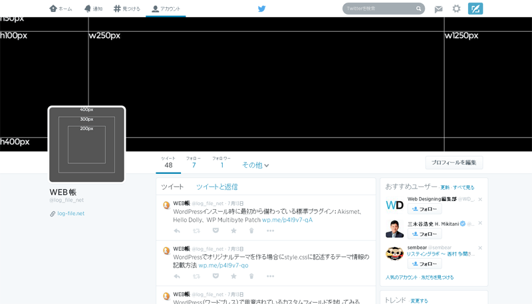Open link wp.me/p4I9v7-qA in first tweet
This screenshot has height=304, width=532.
[x=287, y=220]
